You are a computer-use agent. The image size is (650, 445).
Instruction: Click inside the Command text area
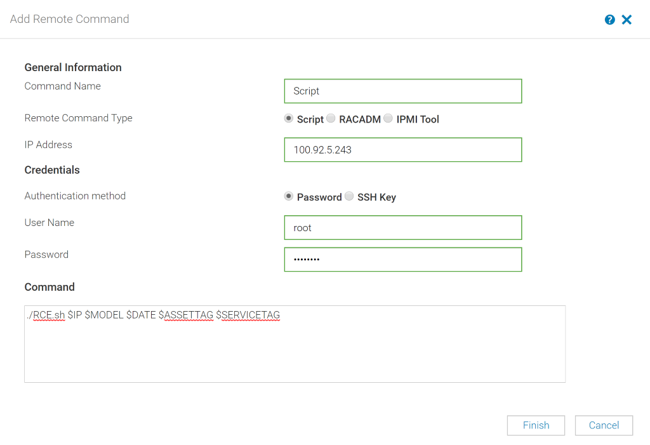coord(295,343)
